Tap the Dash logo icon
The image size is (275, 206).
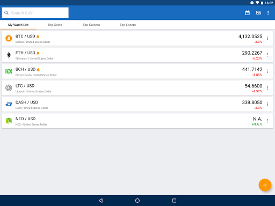(x=9, y=104)
